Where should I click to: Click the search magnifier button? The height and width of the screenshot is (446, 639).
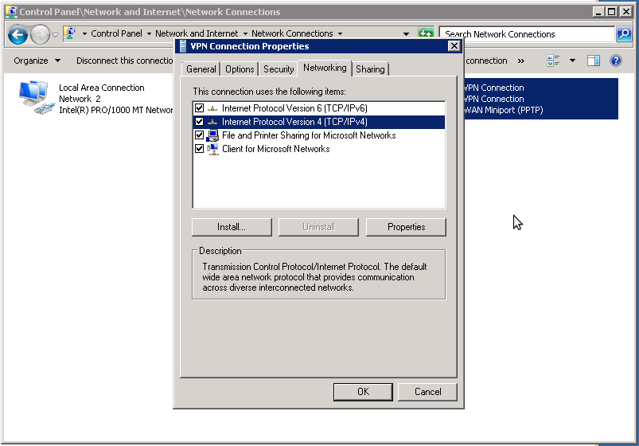click(624, 34)
